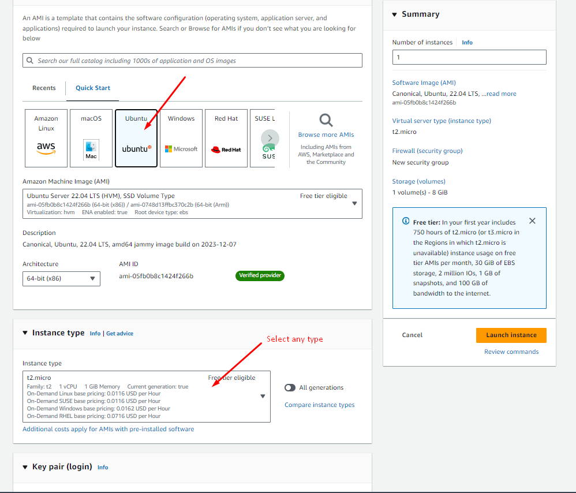Click the read more link in Summary
This screenshot has height=493, width=576.
501,94
